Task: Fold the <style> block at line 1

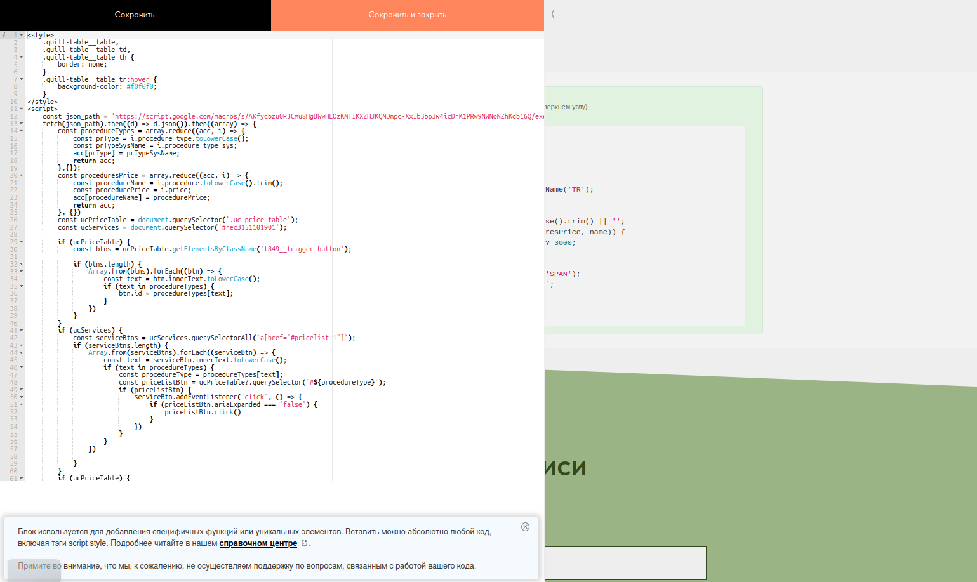Action: 22,36
